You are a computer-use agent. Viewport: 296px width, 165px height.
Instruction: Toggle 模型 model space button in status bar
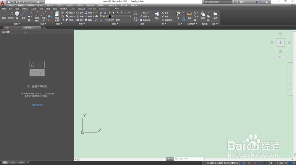(x=233, y=163)
